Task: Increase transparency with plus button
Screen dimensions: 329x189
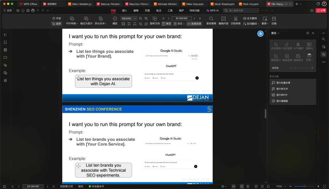Action: tap(312, 68)
